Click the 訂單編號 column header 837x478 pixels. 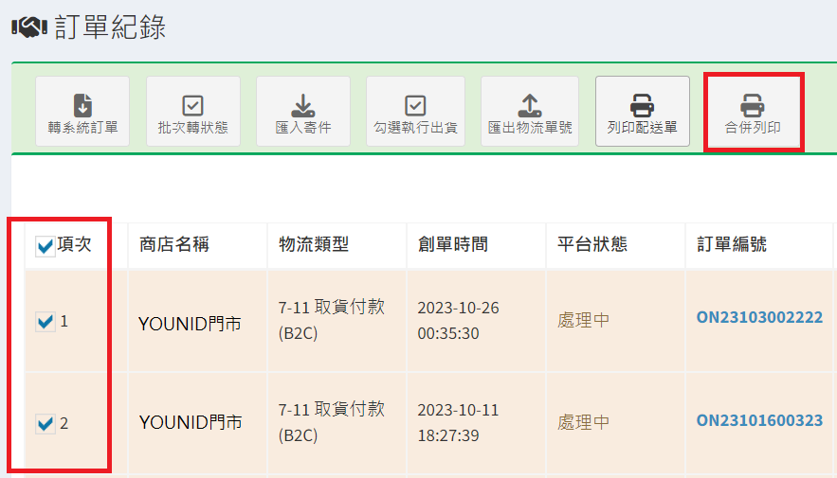[731, 245]
